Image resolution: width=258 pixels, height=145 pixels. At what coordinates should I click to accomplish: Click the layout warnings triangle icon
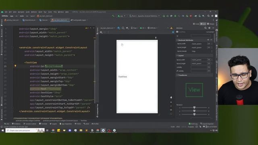(x=171, y=28)
